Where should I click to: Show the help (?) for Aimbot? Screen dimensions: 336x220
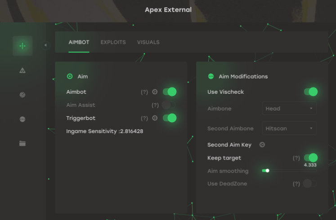[144, 92]
